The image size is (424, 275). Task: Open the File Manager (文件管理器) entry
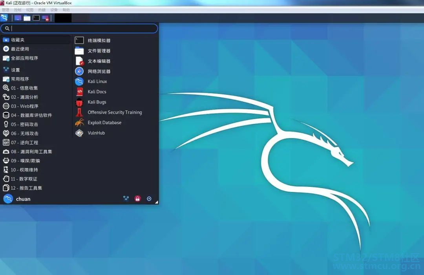99,51
